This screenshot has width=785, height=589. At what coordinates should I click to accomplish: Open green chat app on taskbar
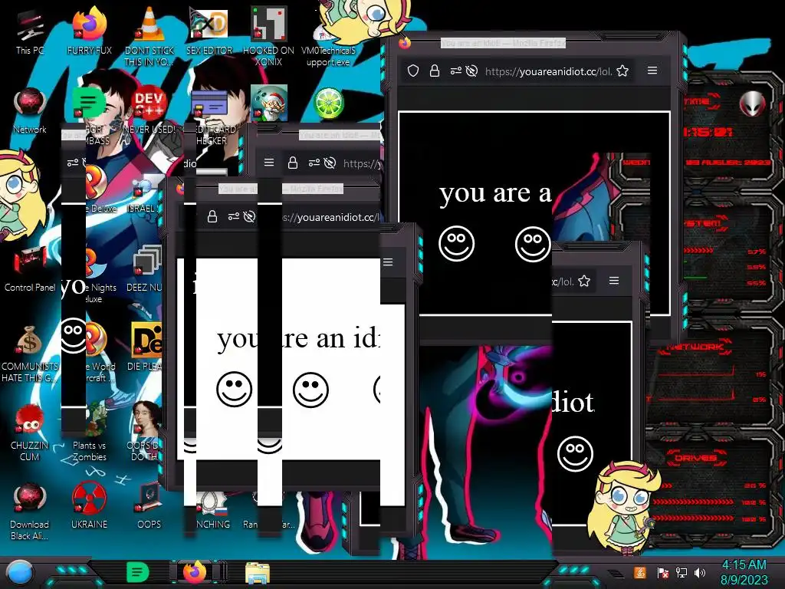pos(138,572)
